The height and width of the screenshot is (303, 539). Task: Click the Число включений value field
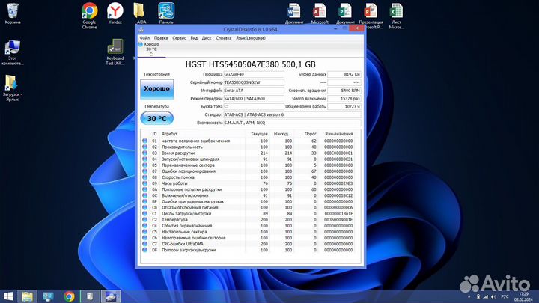point(344,99)
